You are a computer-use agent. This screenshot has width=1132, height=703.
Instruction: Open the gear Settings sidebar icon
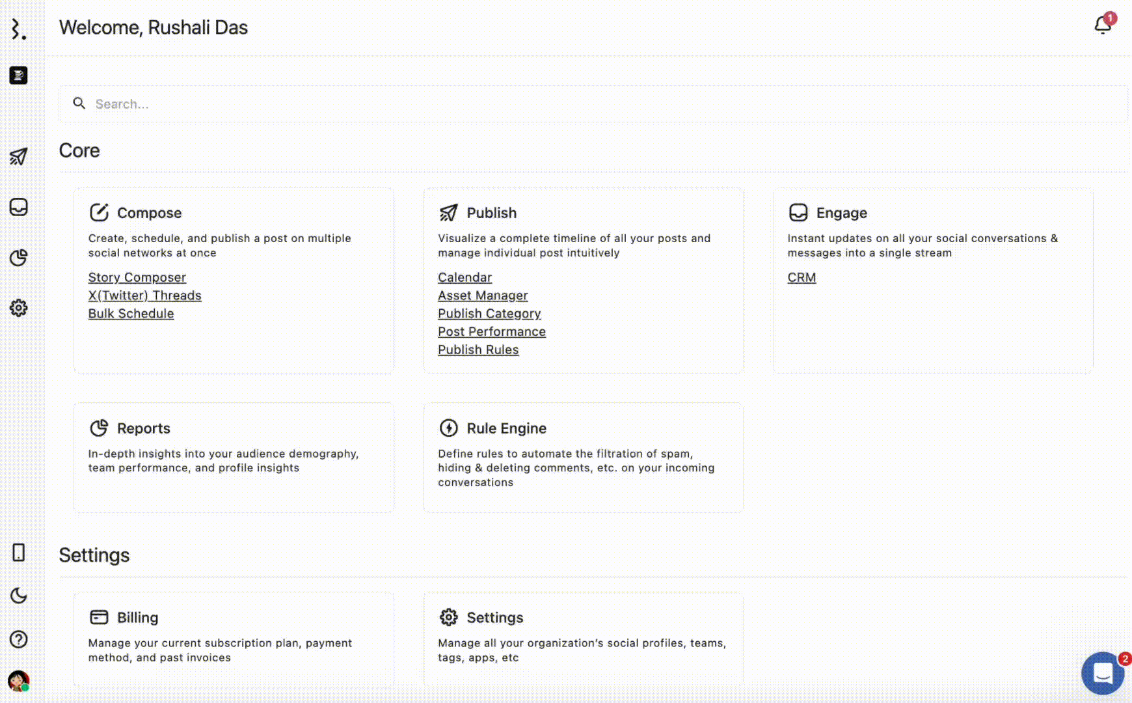[19, 308]
